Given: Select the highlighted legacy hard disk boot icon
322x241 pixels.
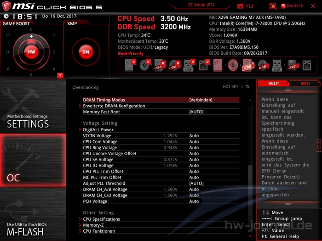Looking at the screenshot, I should (218, 65).
